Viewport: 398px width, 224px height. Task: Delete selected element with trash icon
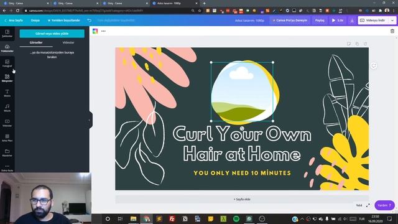tap(392, 31)
